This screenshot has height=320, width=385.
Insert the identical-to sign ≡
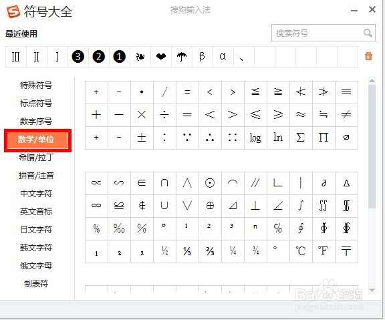click(x=346, y=92)
